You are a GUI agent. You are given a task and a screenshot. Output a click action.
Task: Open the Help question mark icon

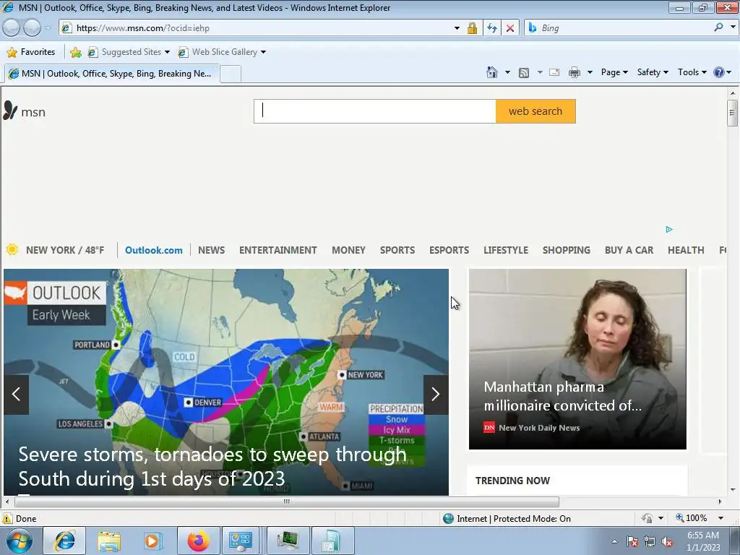coord(718,72)
